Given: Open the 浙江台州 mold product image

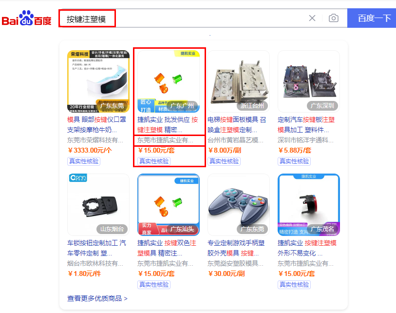Looking at the screenshot, I should [238, 81].
